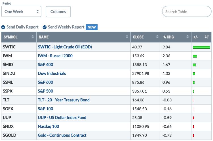Open the S&P 500 link
This screenshot has height=141, width=213.
click(x=45, y=91)
